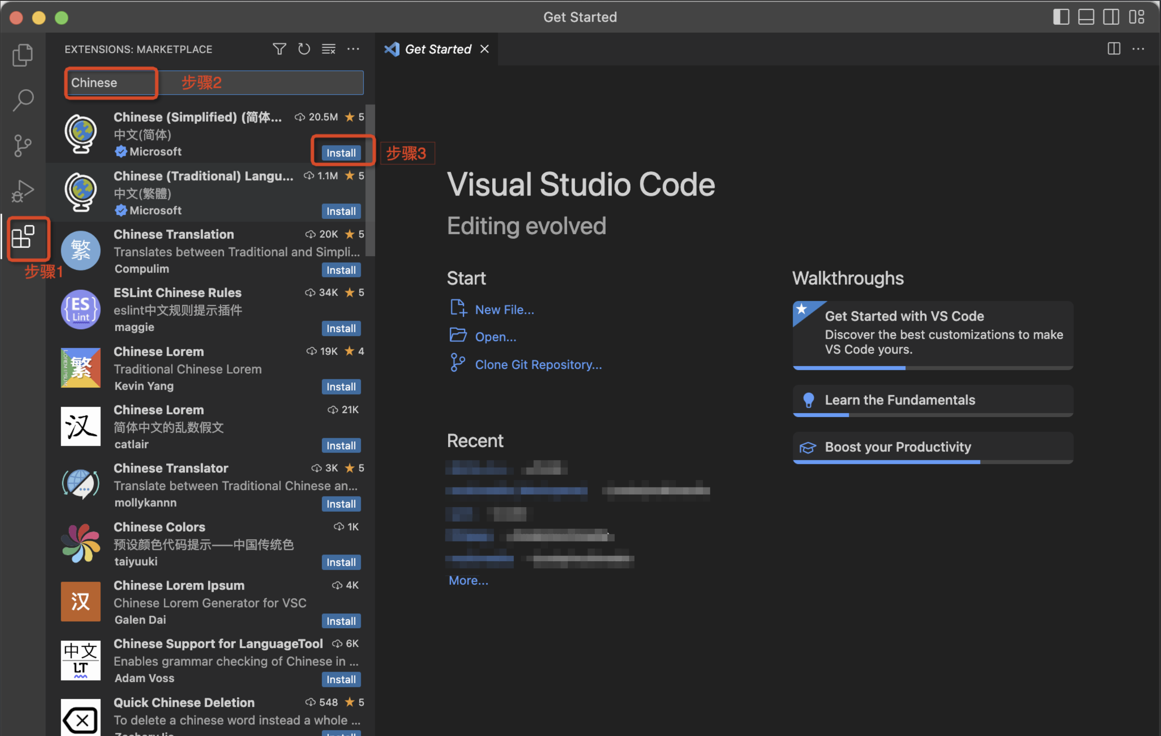Clear extensions search results icon
Screen dimensions: 1161x736
329,49
